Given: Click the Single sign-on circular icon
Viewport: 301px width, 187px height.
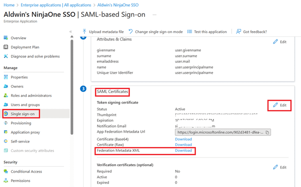Looking at the screenshot, I should (6, 114).
